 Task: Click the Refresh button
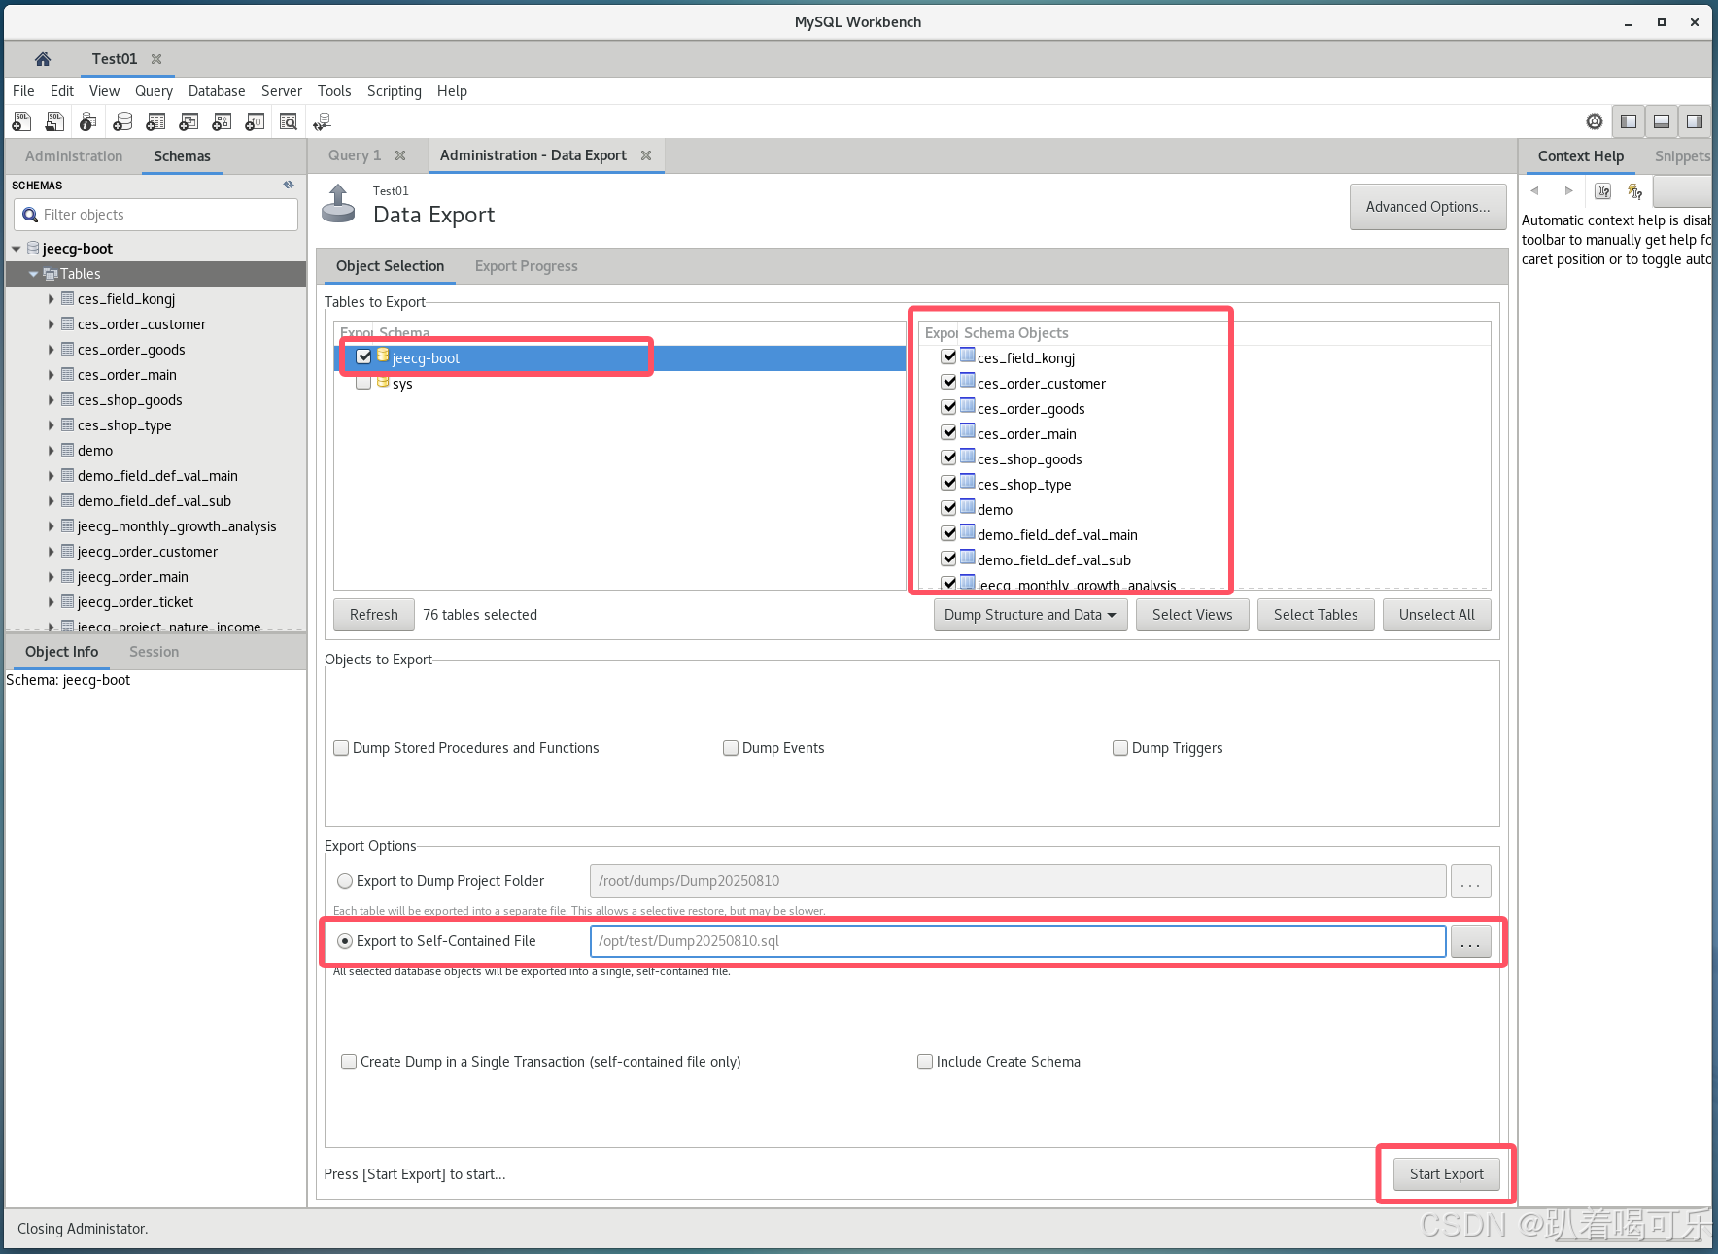click(x=374, y=615)
